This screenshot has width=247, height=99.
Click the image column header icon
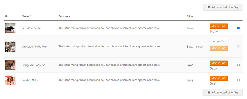coord(7,16)
